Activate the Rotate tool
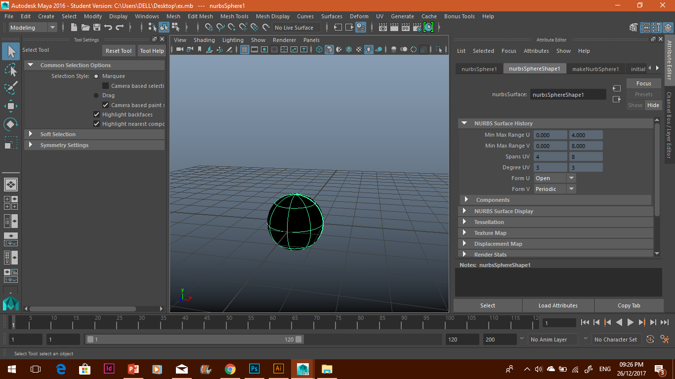The image size is (675, 379). pos(11,124)
